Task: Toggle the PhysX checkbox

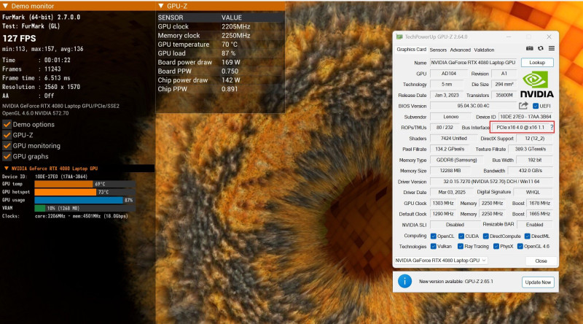Action: pos(496,246)
